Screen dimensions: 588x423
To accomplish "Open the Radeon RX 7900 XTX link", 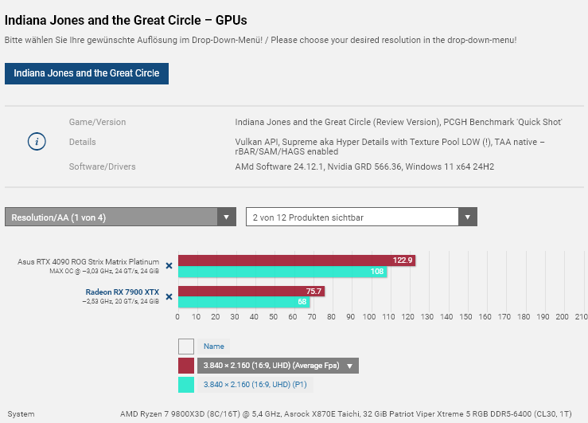I will point(122,292).
